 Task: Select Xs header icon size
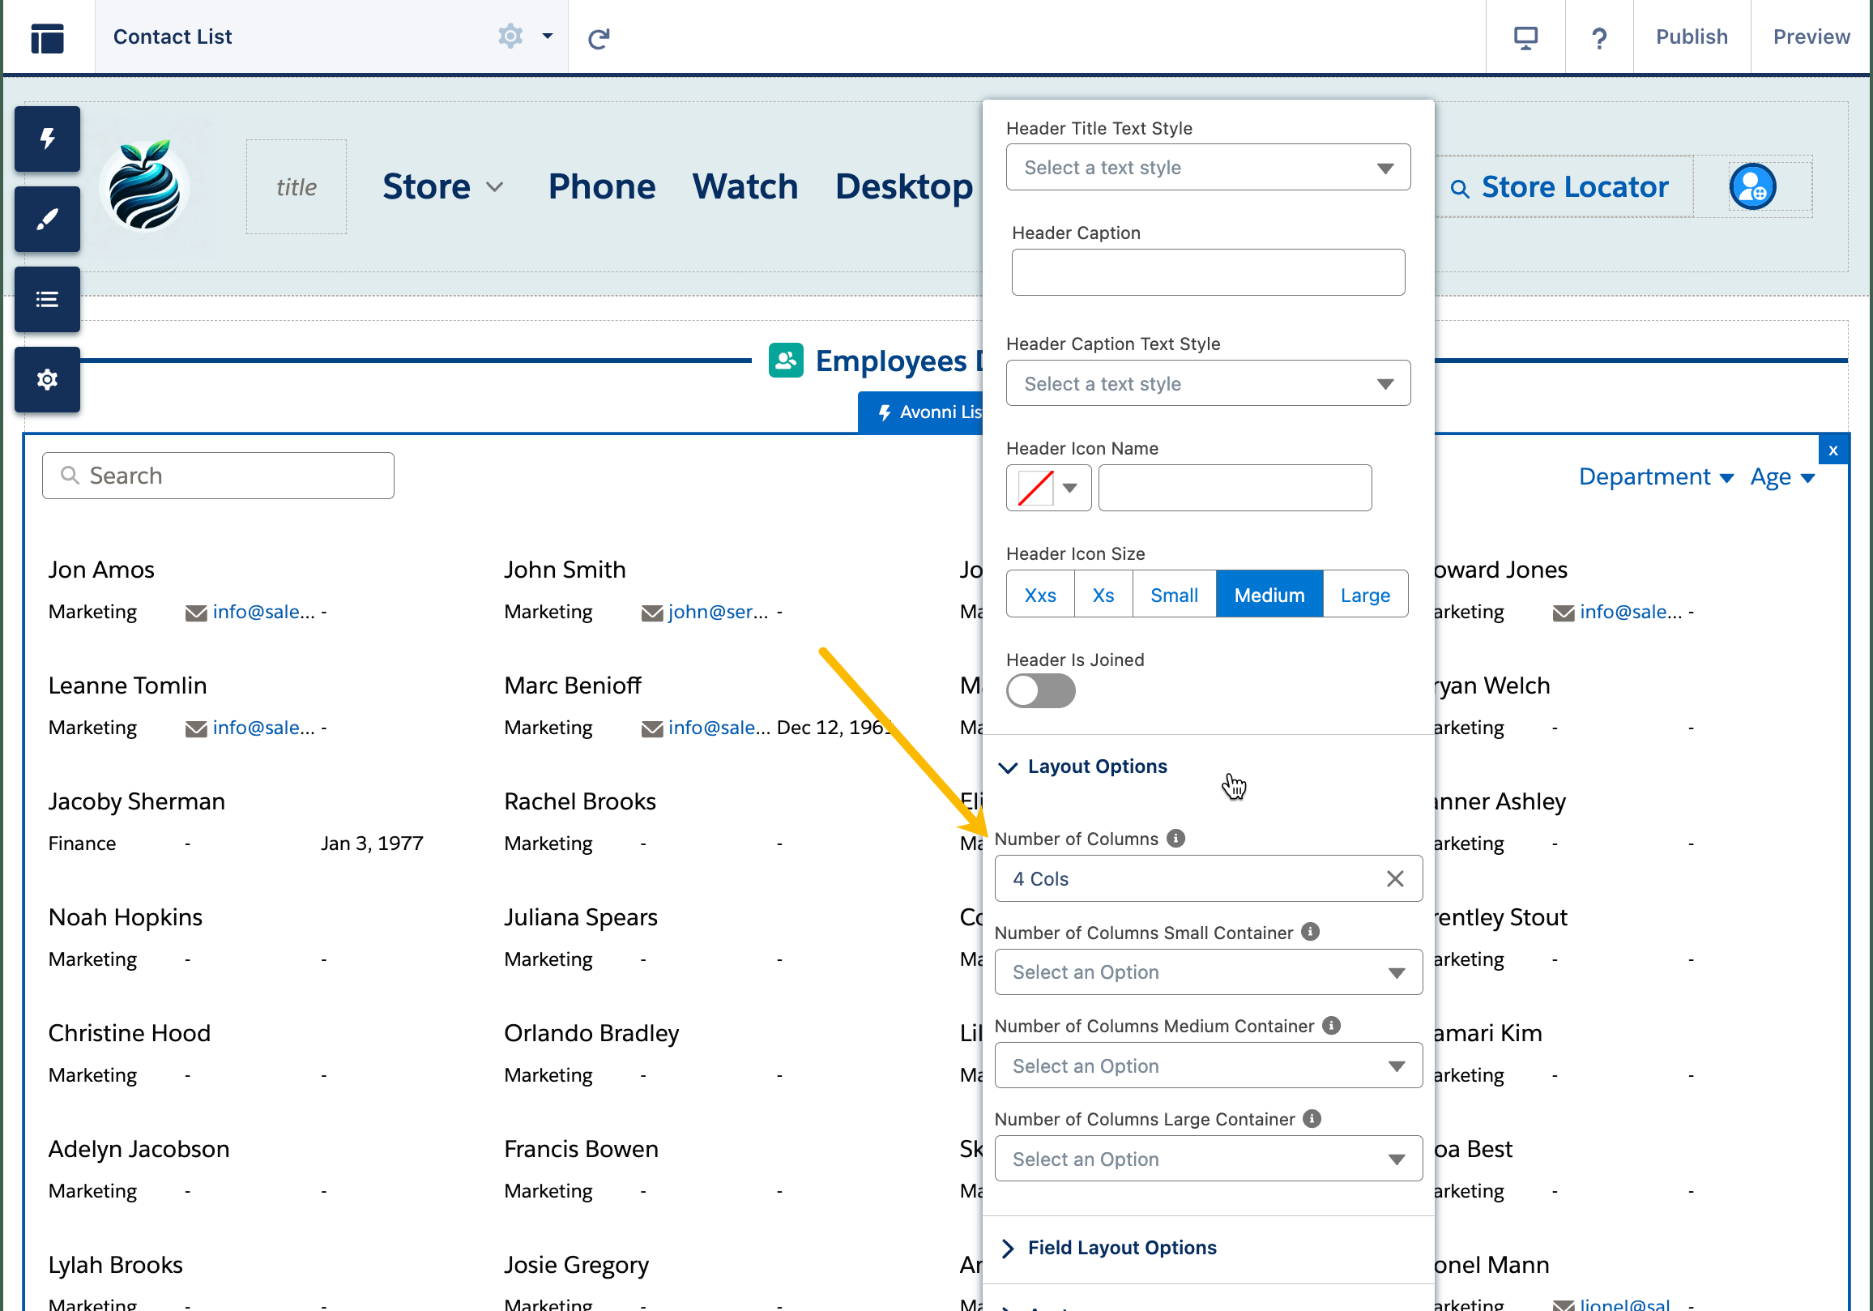tap(1103, 595)
